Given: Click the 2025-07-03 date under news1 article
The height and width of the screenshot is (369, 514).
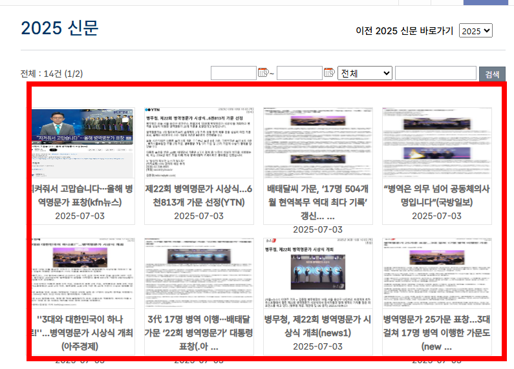Looking at the screenshot, I should (318, 346).
